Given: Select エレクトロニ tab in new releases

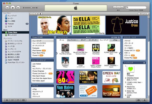Looking at the screenshot, I should pyautogui.click(x=73, y=40).
